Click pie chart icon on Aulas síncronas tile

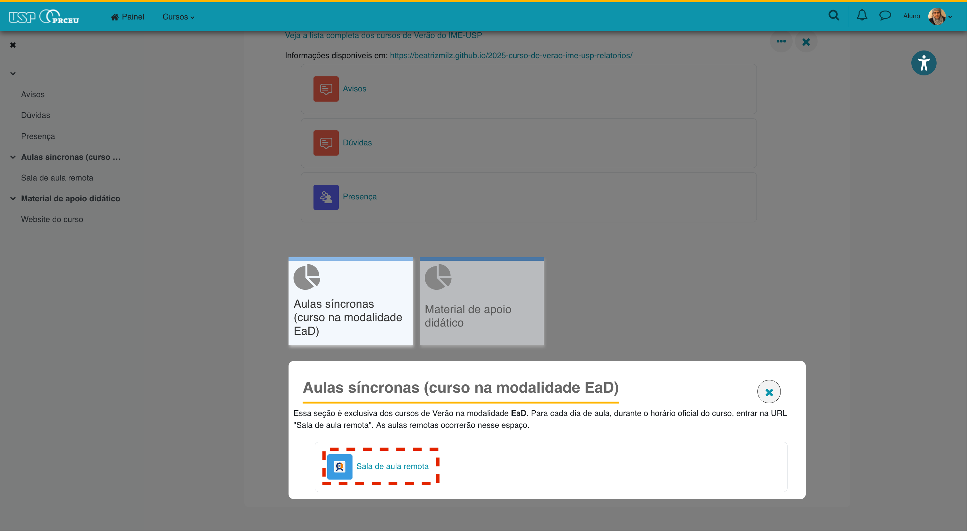[x=307, y=277]
